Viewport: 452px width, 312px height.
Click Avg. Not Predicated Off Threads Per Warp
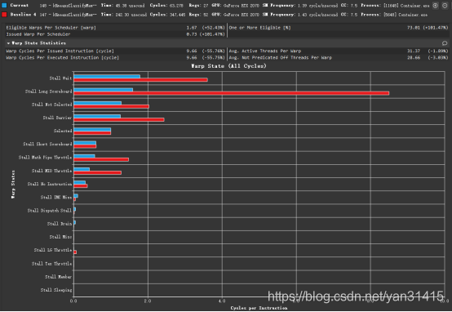(281, 58)
